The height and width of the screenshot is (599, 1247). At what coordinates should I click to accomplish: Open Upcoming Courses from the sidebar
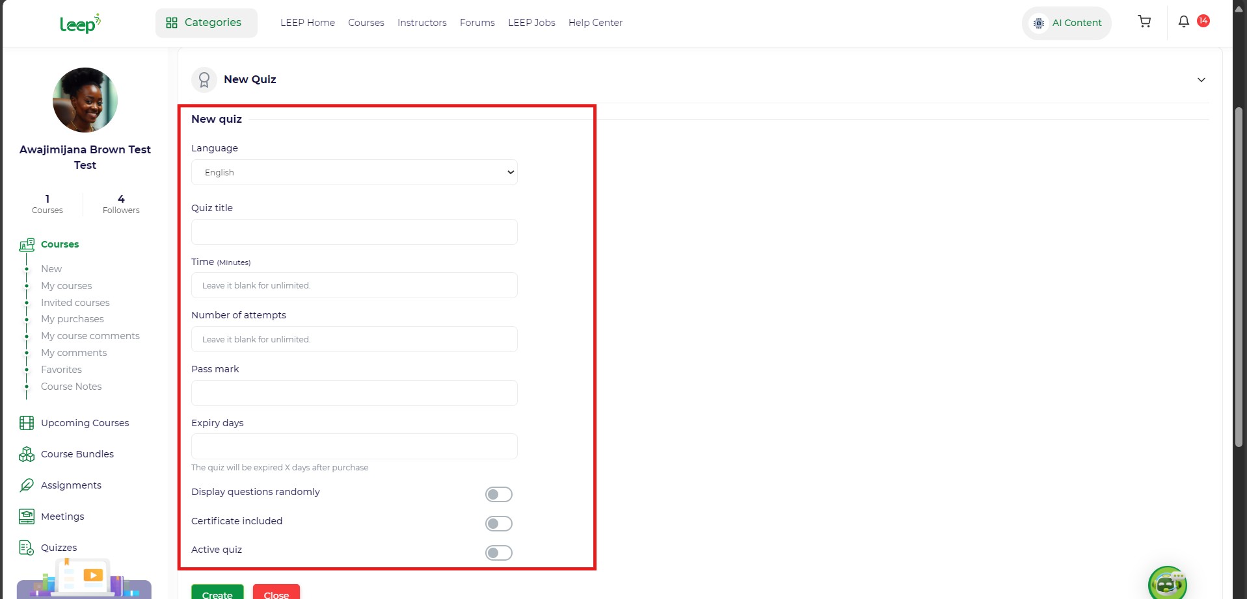(x=85, y=423)
